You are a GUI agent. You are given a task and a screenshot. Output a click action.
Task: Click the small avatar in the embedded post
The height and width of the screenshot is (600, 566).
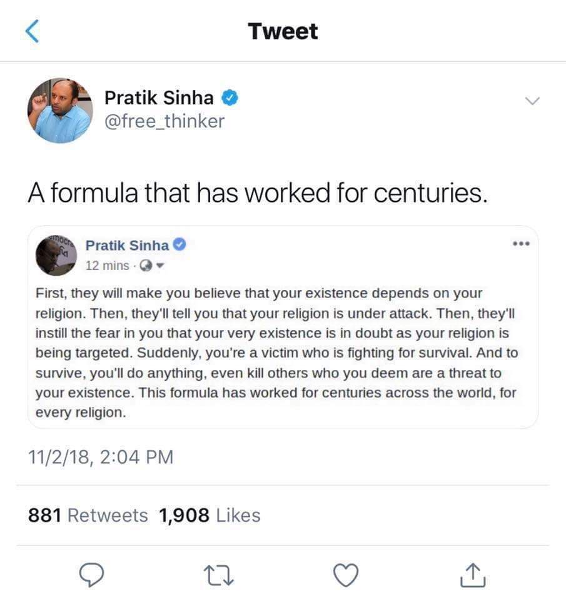click(x=56, y=255)
